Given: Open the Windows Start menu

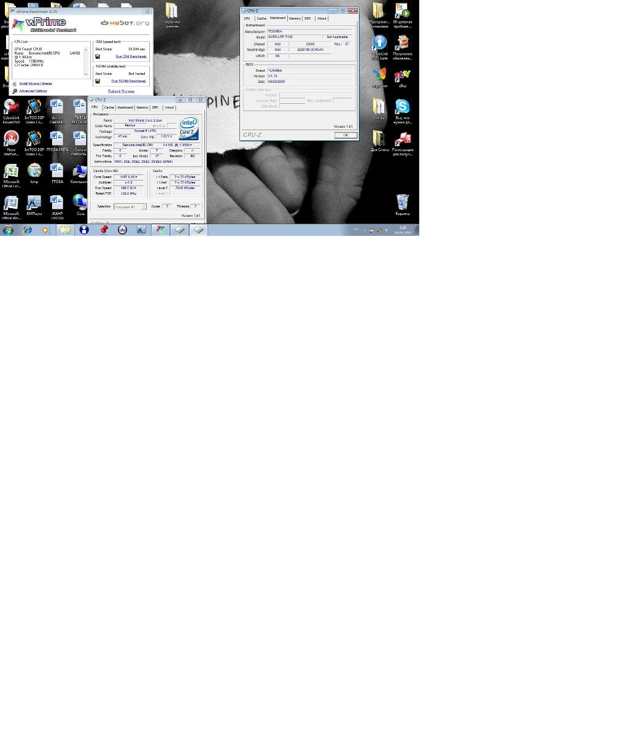Looking at the screenshot, I should [8, 230].
